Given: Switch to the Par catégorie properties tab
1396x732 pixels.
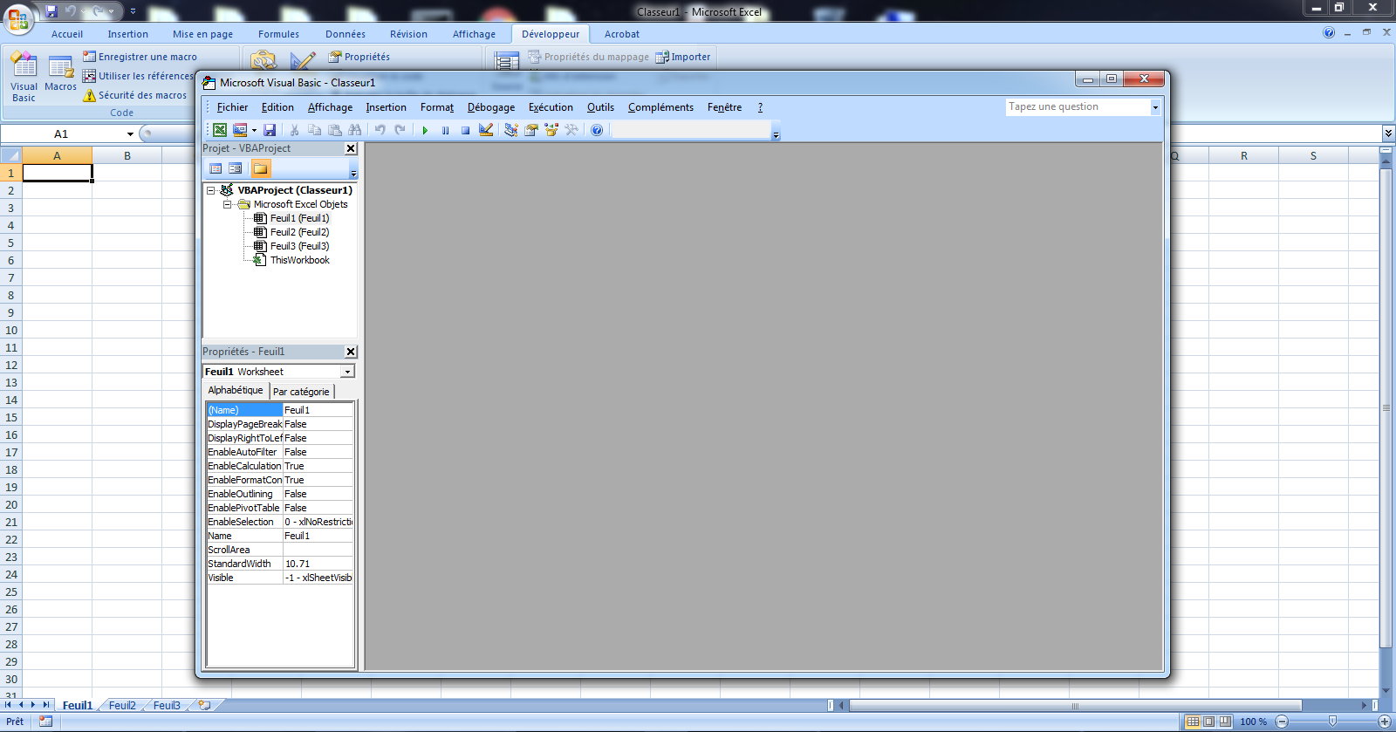Looking at the screenshot, I should 301,392.
